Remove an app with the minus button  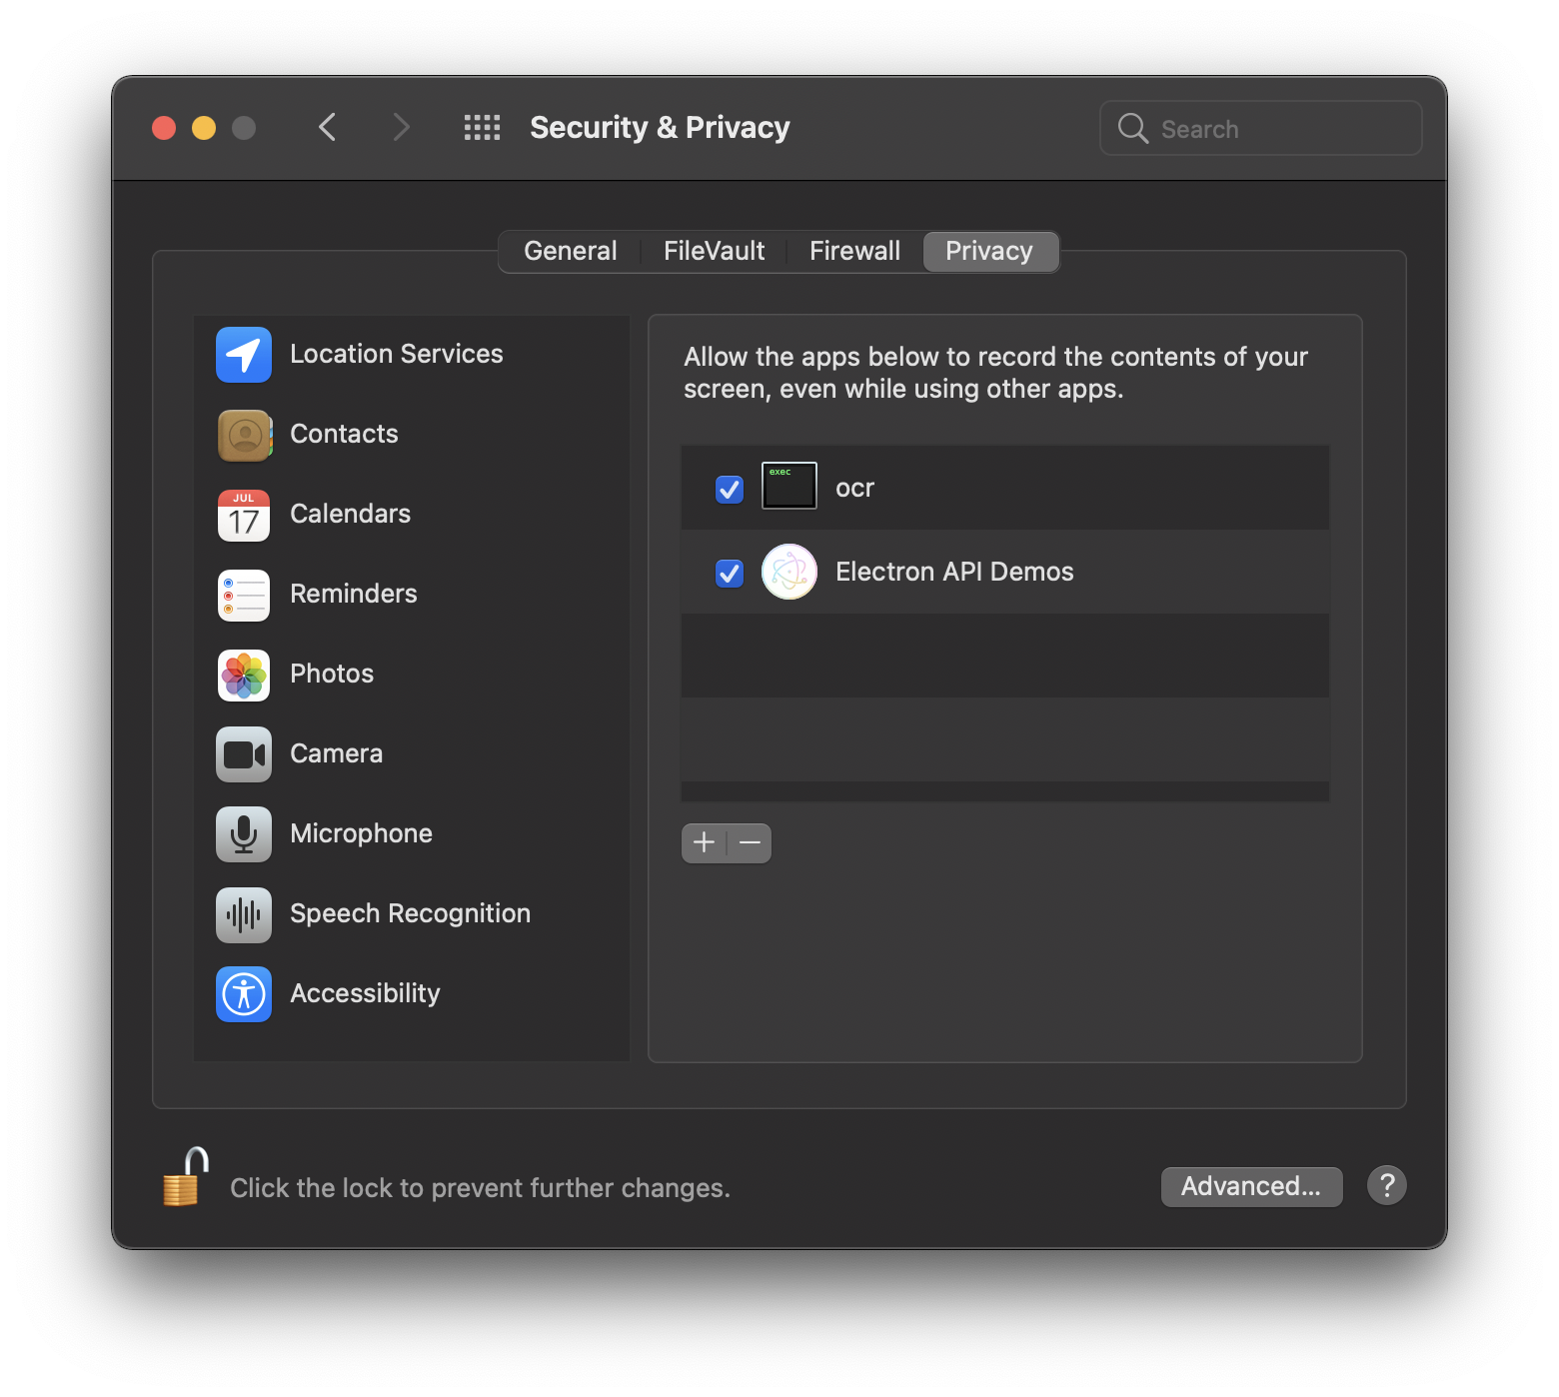point(750,842)
